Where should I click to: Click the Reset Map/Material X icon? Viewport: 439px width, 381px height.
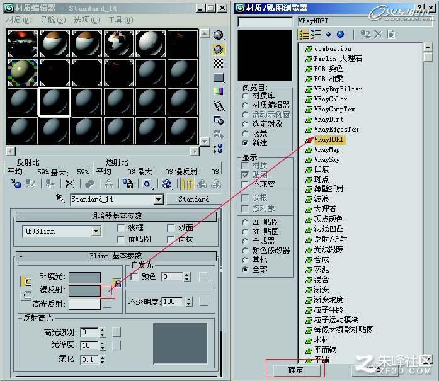point(69,184)
